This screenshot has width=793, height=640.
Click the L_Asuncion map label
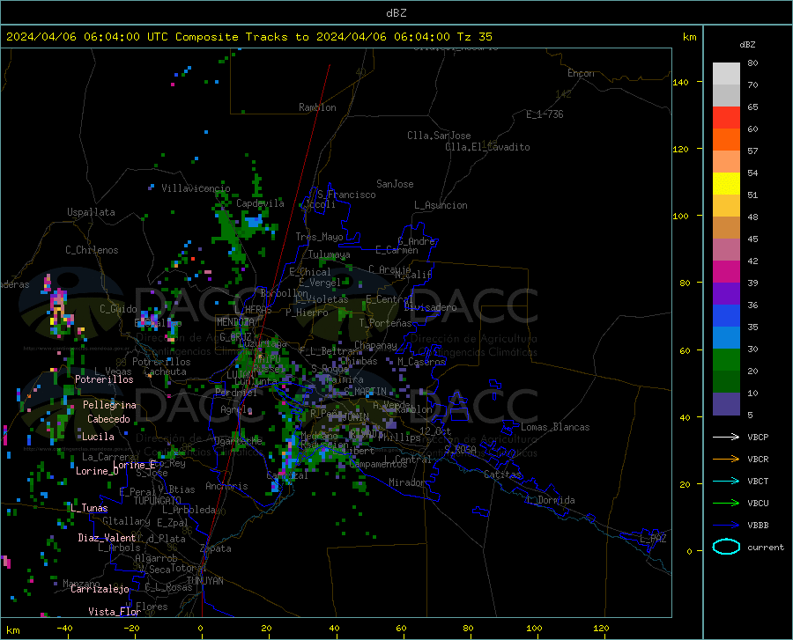pyautogui.click(x=441, y=206)
